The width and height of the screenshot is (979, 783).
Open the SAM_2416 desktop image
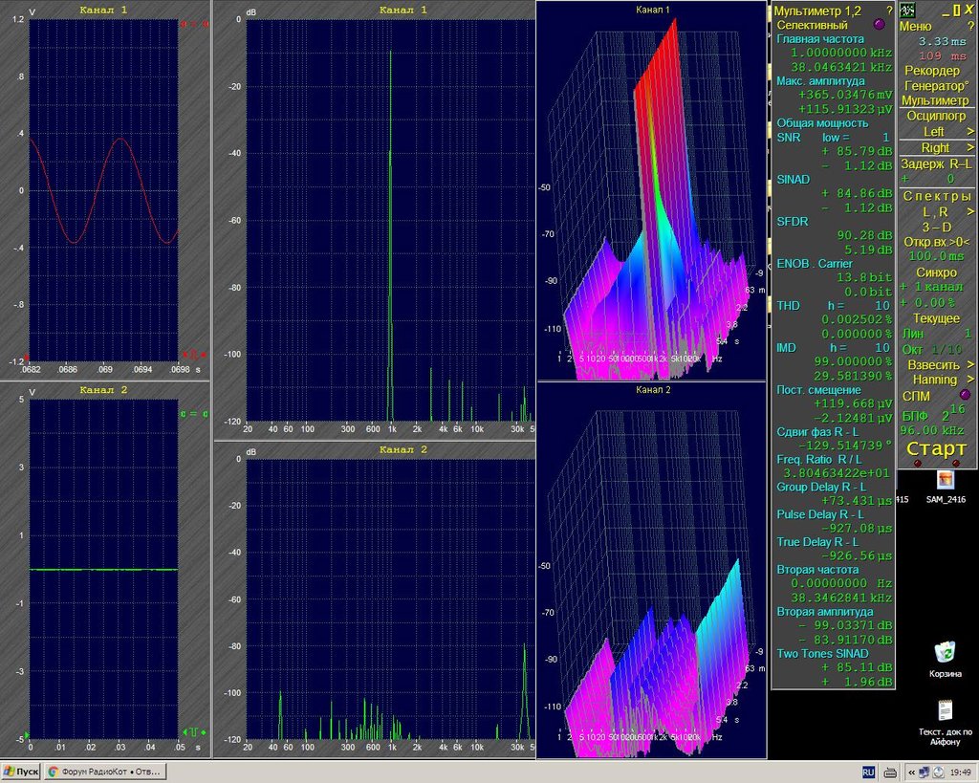[946, 487]
